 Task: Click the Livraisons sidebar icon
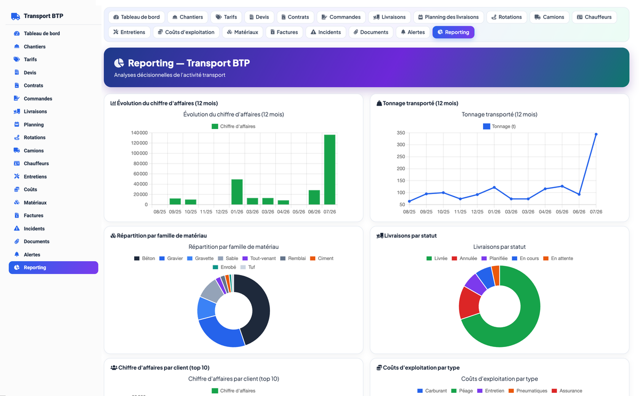[x=17, y=111]
